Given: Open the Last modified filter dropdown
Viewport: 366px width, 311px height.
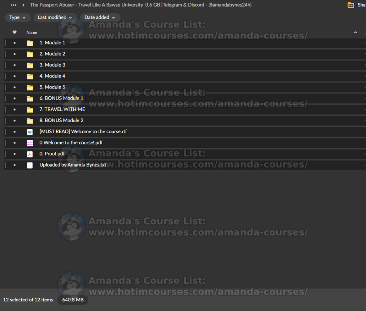Looking at the screenshot, I should coord(55,17).
